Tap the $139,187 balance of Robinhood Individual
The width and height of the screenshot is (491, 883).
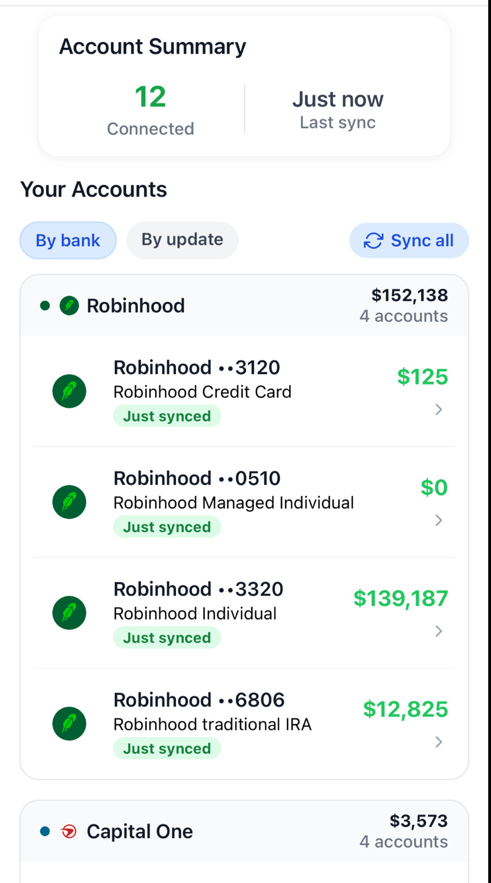click(x=400, y=598)
